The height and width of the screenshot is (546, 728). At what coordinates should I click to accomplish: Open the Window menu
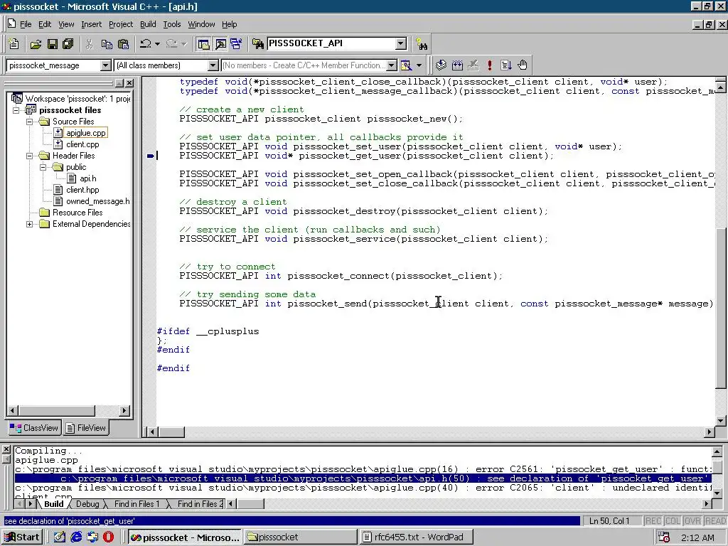click(x=201, y=24)
